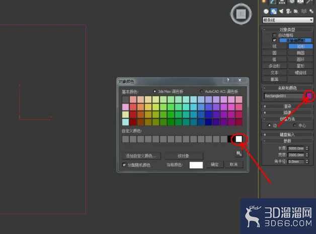
Task: Open the 样条线 shape type dropdown
Action: coord(288,20)
